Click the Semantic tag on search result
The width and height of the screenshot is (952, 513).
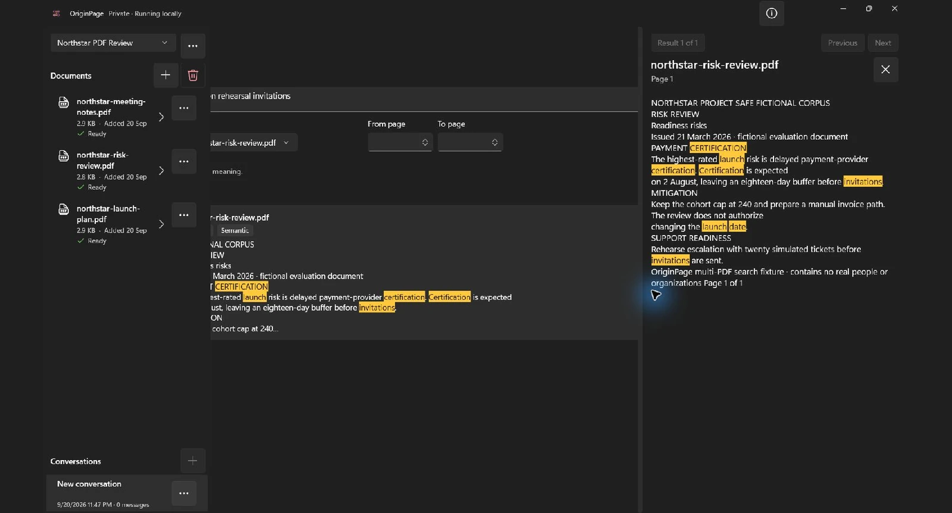point(234,230)
